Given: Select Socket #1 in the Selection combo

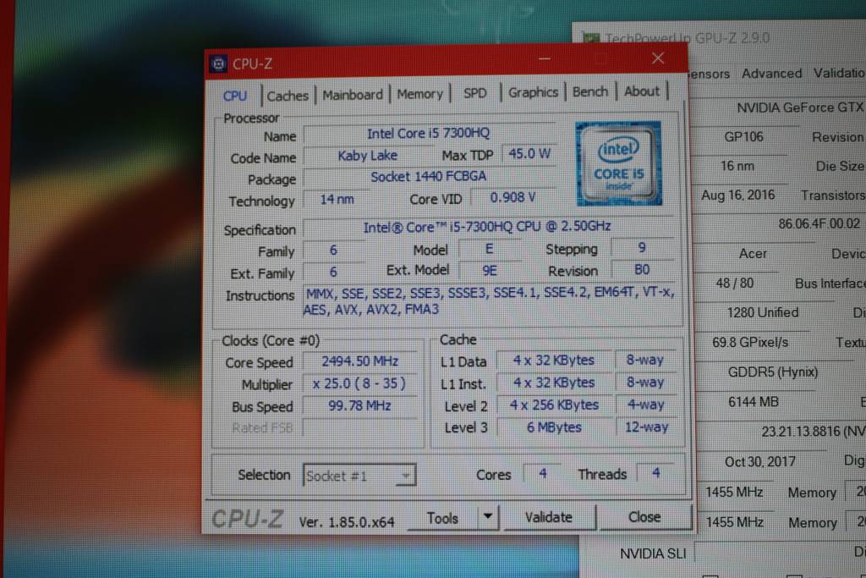Looking at the screenshot, I should tap(359, 475).
